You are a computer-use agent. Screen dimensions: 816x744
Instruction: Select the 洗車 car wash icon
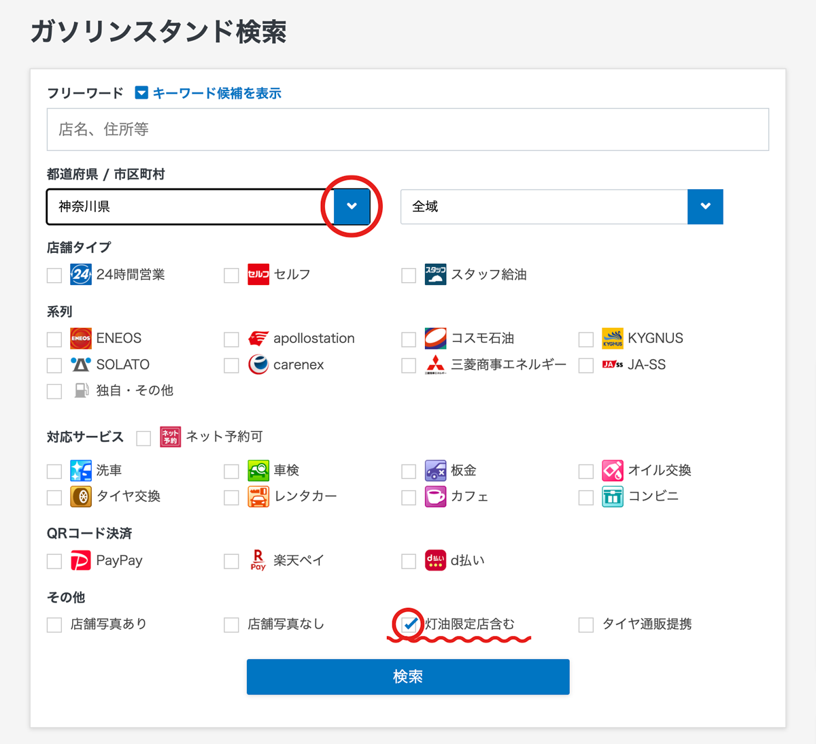pos(81,471)
